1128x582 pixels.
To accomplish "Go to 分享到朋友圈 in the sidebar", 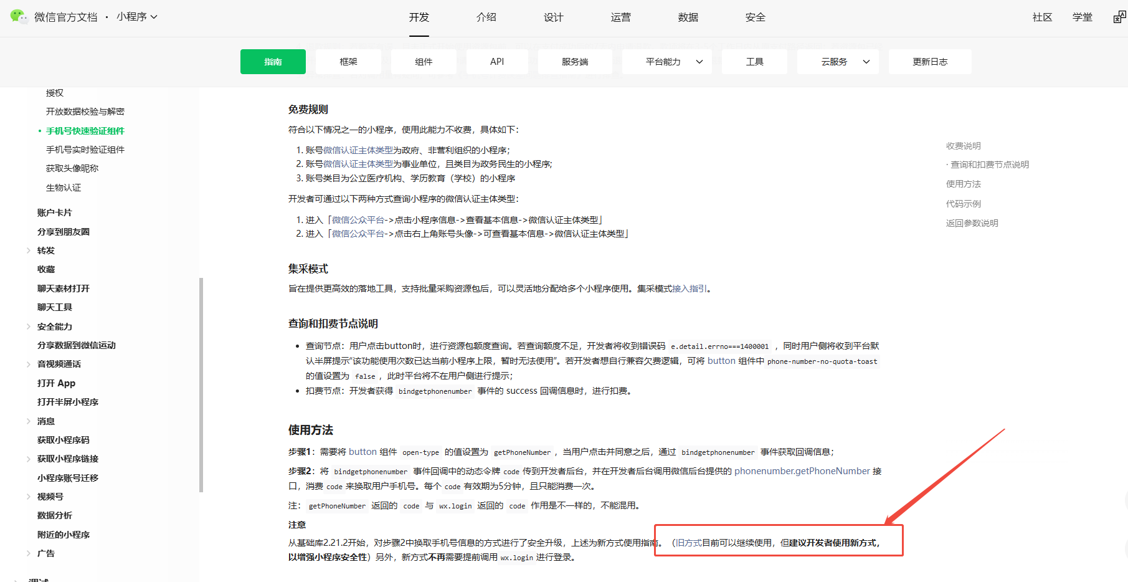I will tap(64, 232).
